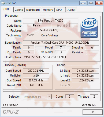Screen dimensions: 104x117
Task: Click the Instructions field listing MMX SSE
Action: tap(61, 57)
